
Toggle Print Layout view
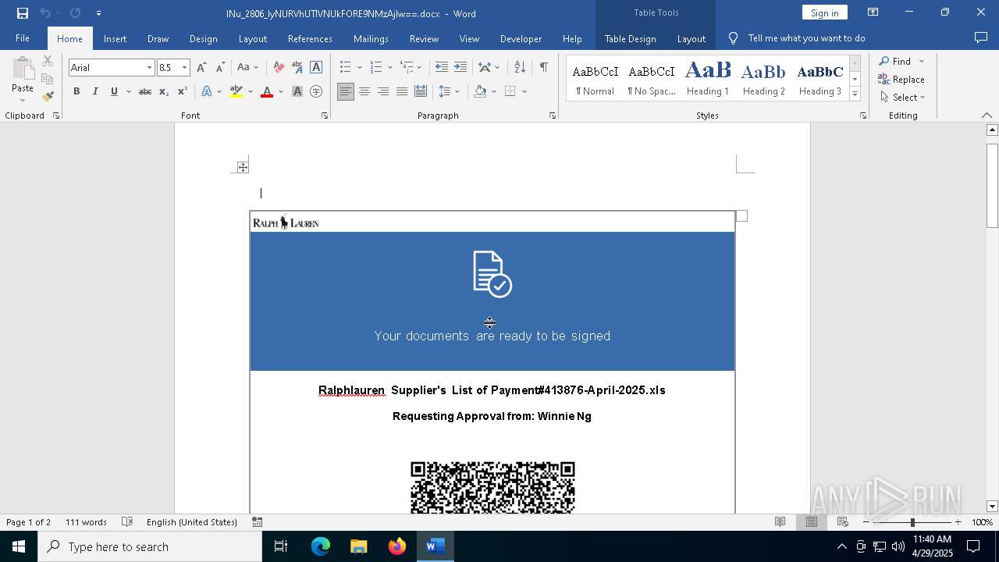point(812,522)
